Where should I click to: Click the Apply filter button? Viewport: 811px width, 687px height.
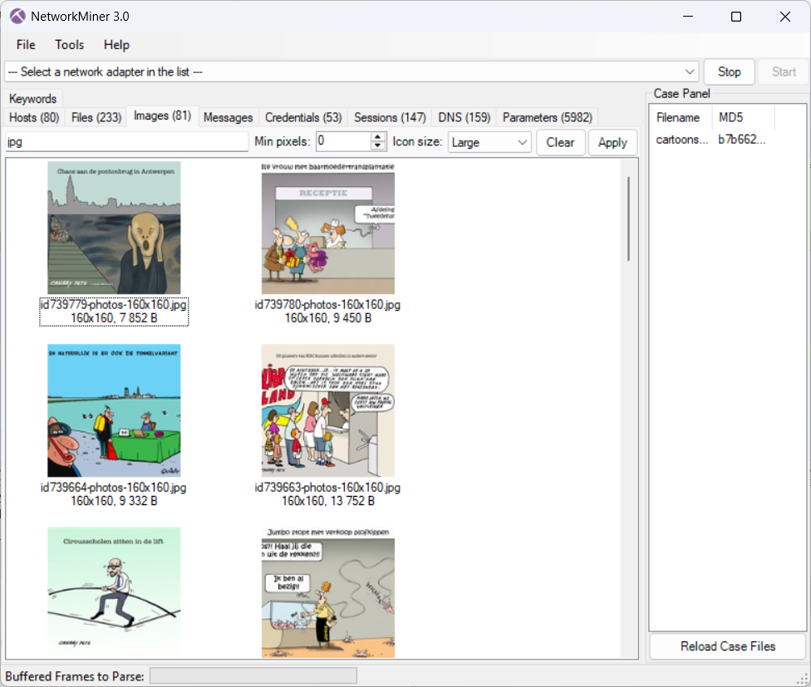click(612, 143)
